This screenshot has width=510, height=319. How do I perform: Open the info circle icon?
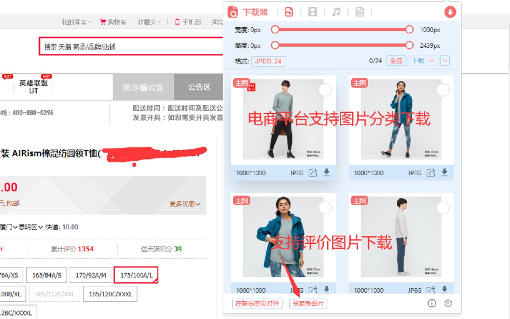(x=432, y=303)
